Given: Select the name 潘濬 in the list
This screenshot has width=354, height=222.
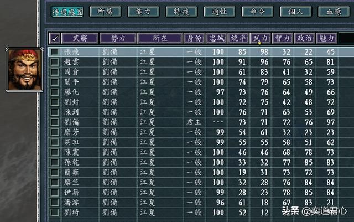Looking at the screenshot, I should (71, 203).
